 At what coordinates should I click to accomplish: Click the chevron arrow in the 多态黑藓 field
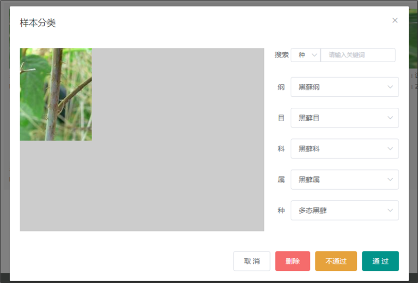pos(390,210)
